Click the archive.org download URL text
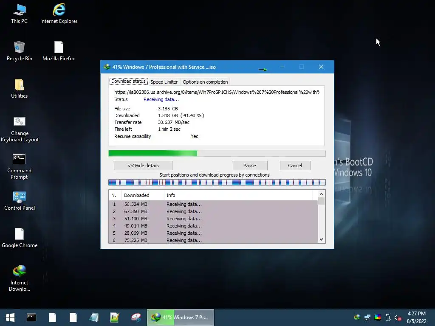The width and height of the screenshot is (435, 326). [217, 92]
